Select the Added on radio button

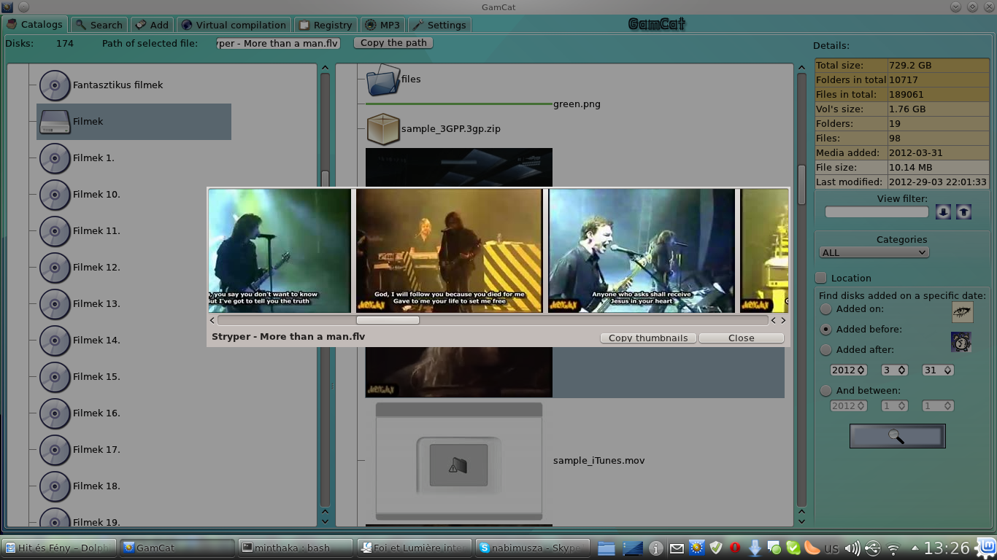(x=825, y=309)
